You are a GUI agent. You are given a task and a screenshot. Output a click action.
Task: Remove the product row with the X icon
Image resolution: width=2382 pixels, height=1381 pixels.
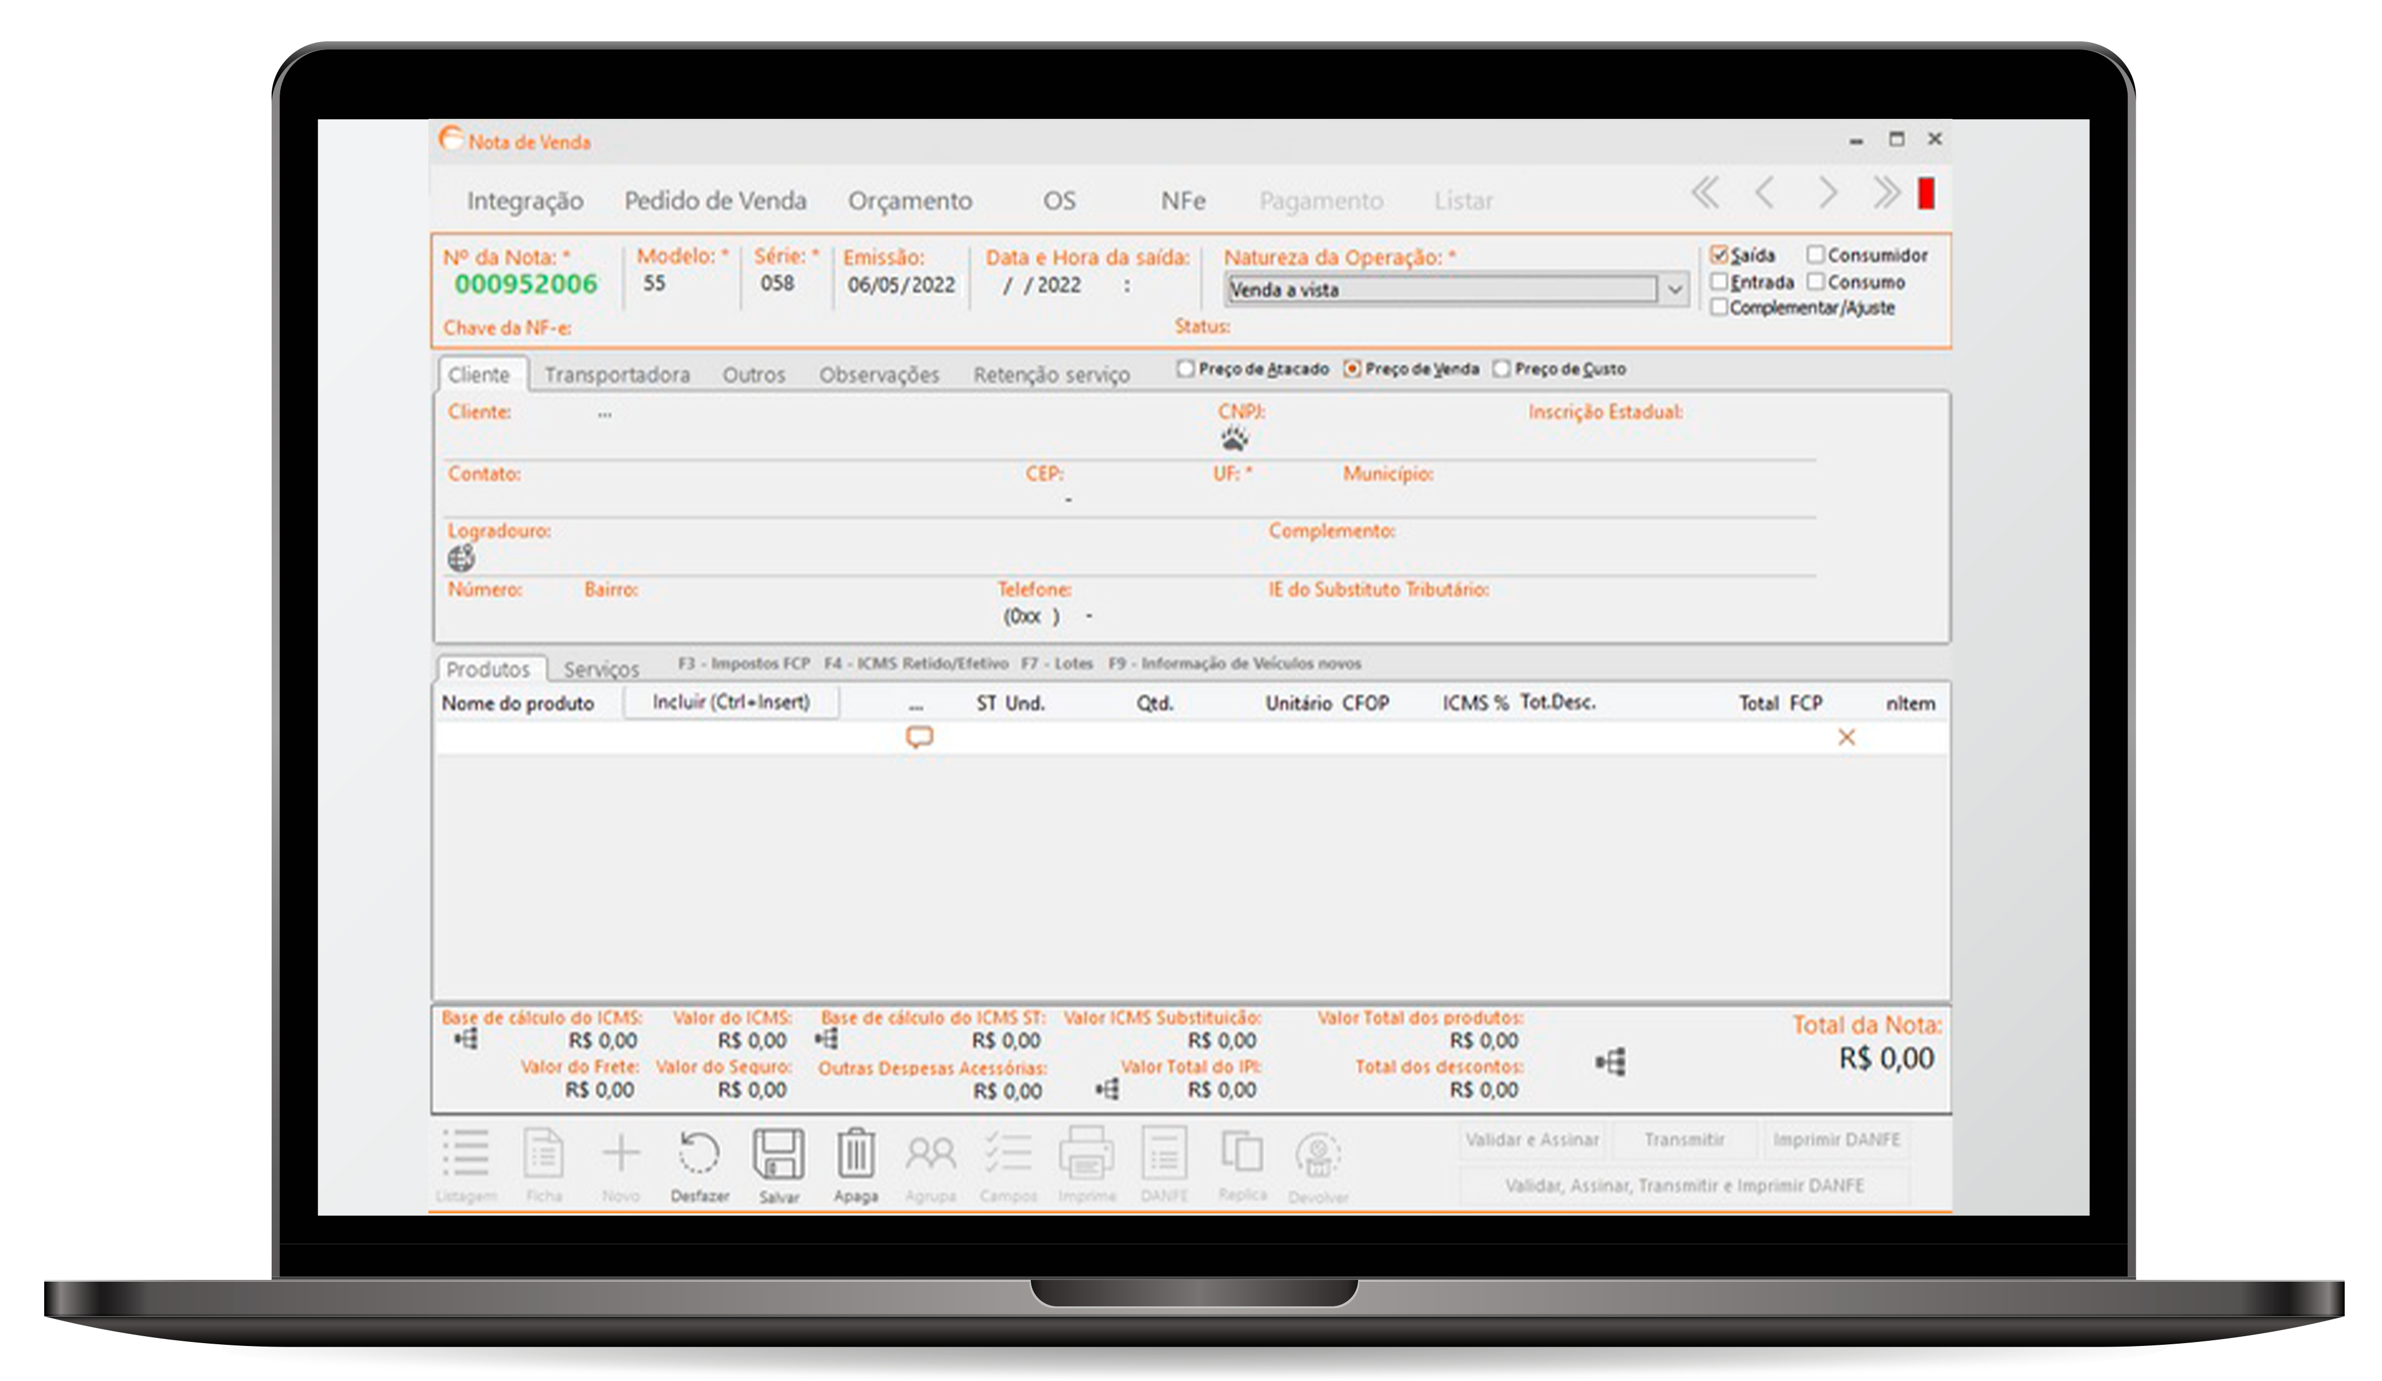coord(1846,737)
